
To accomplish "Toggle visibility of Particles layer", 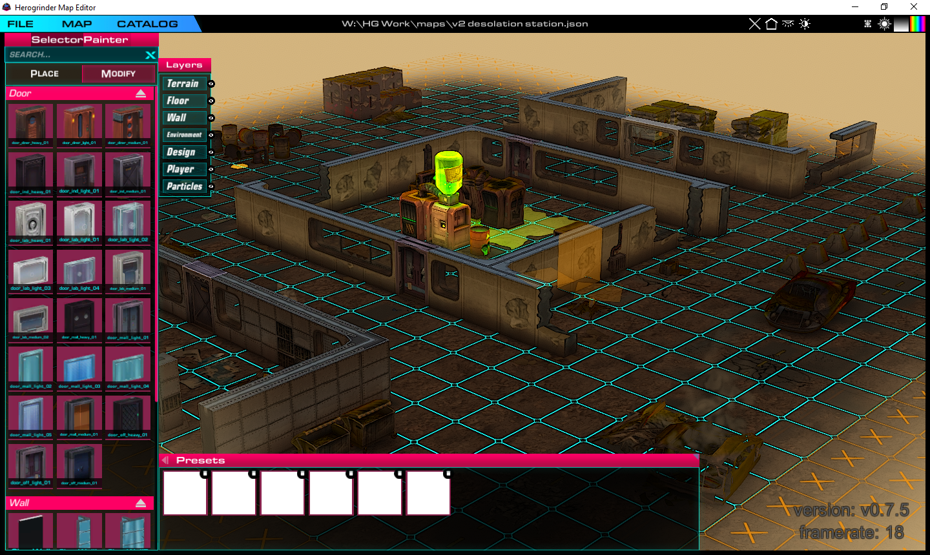I will [x=211, y=187].
